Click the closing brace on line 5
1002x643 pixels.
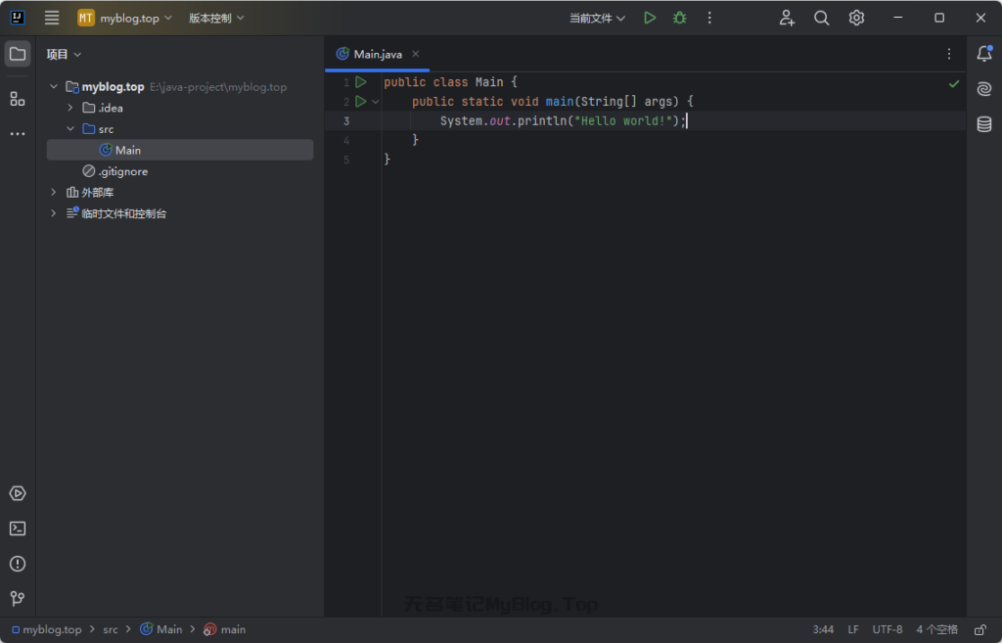387,160
